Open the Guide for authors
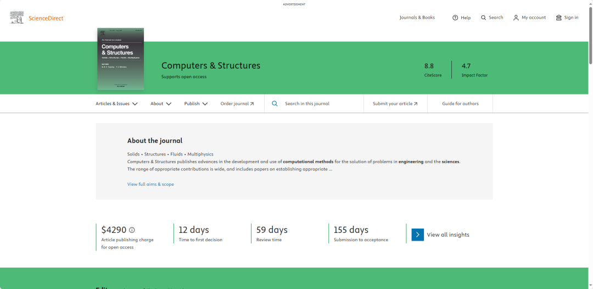The image size is (593, 289). (460, 104)
